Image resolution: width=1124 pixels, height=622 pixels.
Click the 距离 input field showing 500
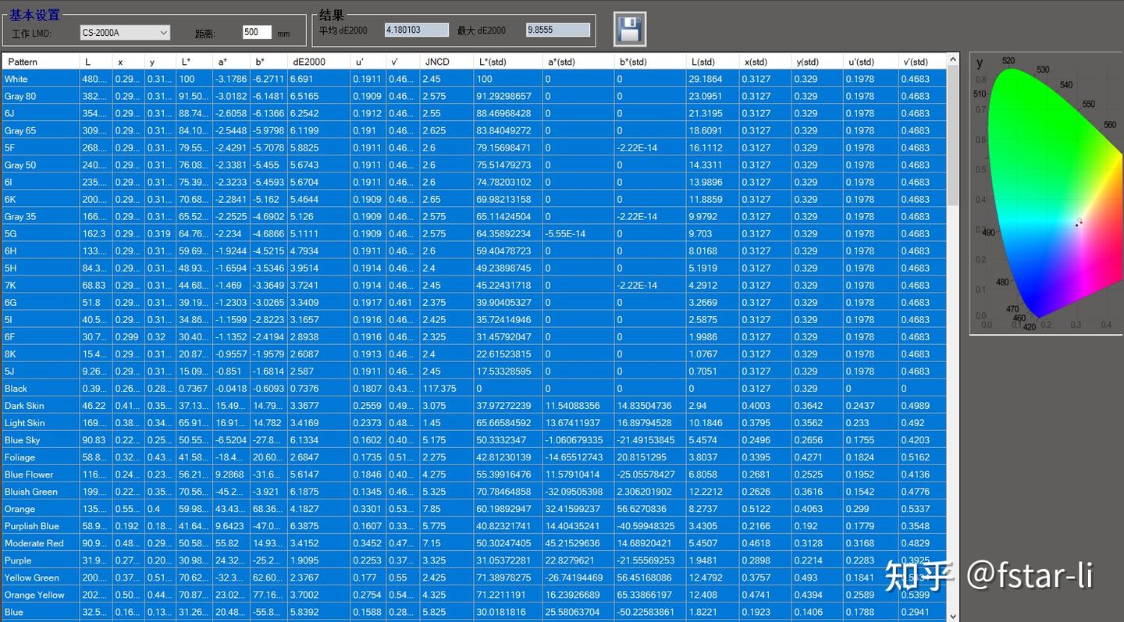[x=257, y=32]
